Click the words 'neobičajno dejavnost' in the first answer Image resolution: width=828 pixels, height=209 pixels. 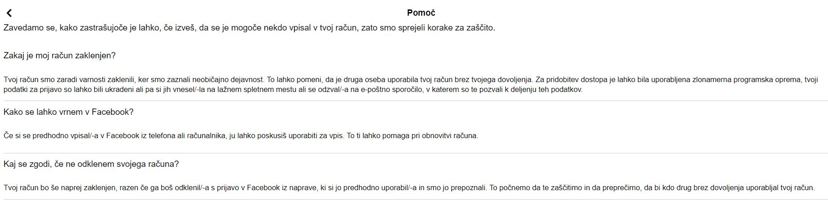(227, 80)
